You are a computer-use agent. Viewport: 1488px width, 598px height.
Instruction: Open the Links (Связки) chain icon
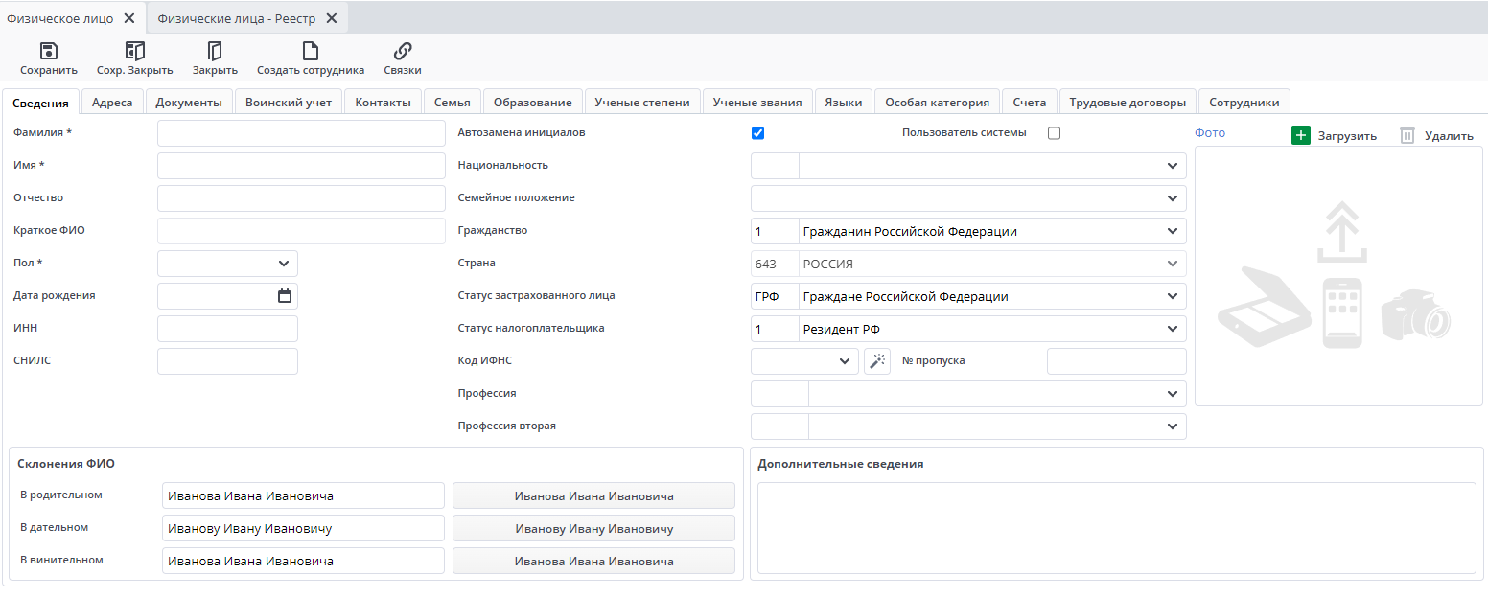coord(403,52)
